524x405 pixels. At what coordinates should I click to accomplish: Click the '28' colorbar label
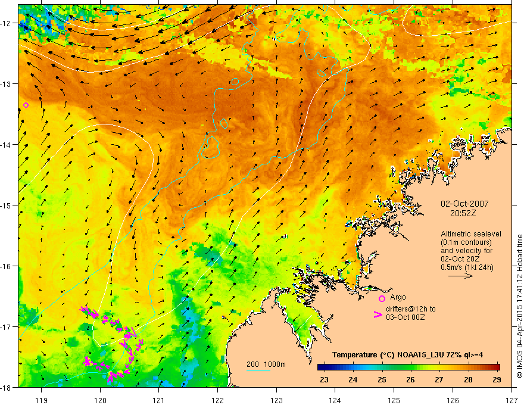[468, 380]
